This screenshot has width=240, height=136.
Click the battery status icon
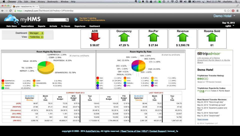tap(194, 1)
